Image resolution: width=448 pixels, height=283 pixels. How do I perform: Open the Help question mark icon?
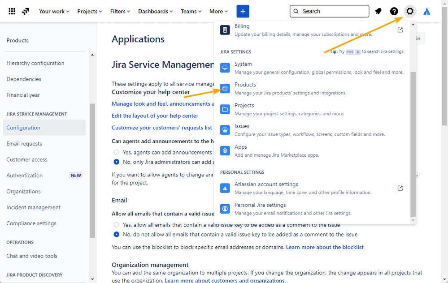(x=394, y=11)
